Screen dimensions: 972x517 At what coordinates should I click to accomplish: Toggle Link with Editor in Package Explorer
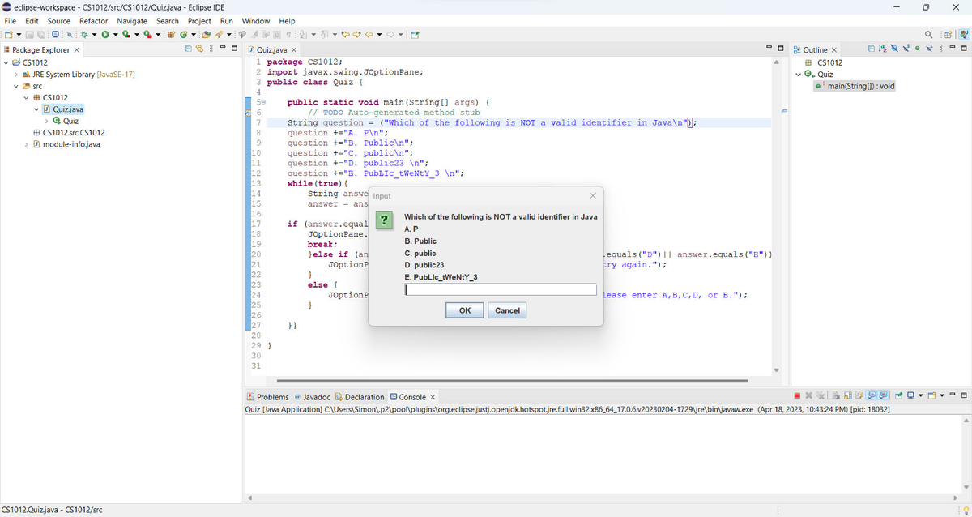pyautogui.click(x=199, y=50)
